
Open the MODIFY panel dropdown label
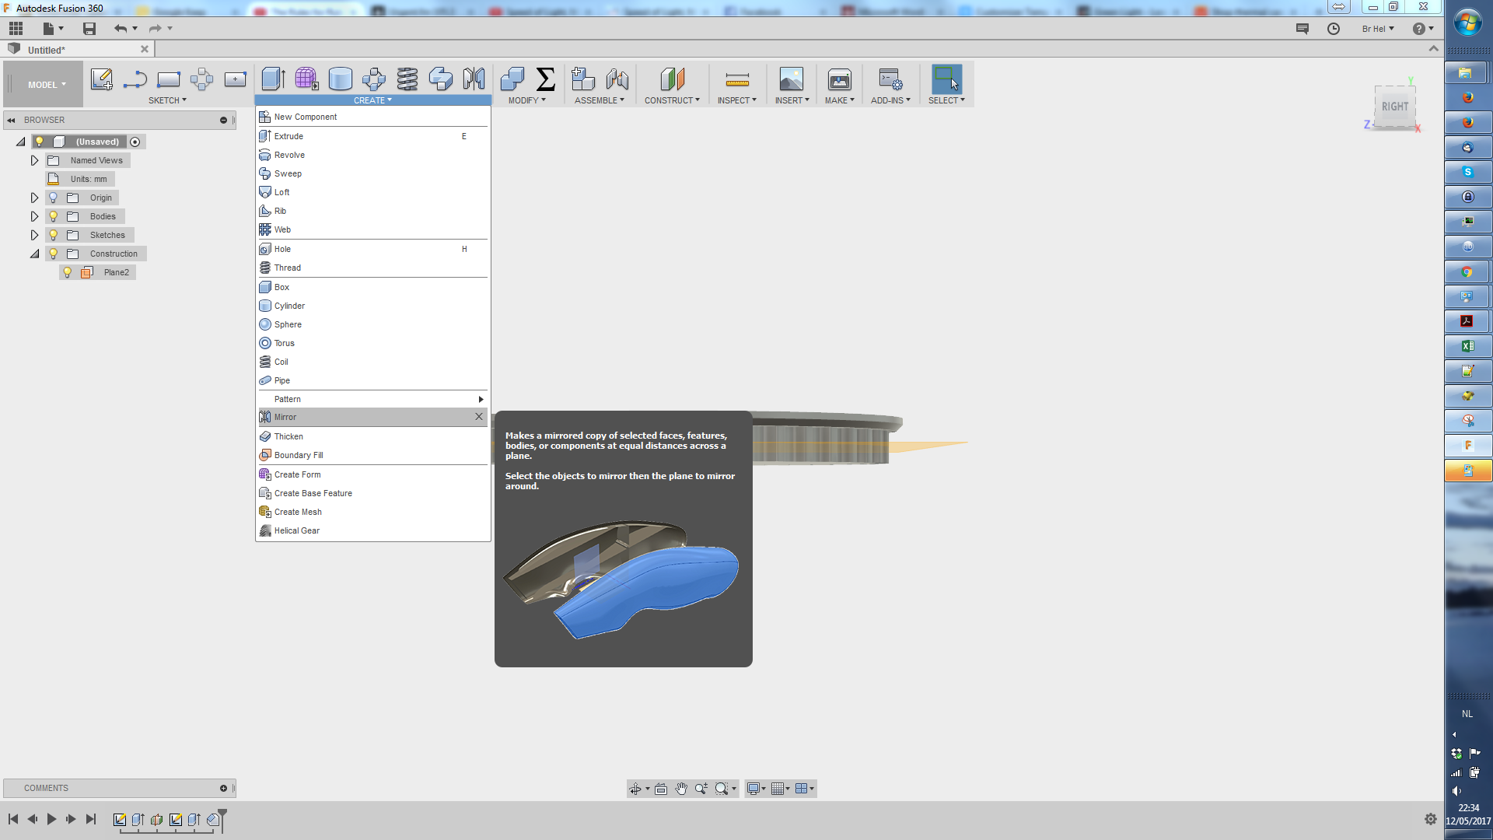526,100
